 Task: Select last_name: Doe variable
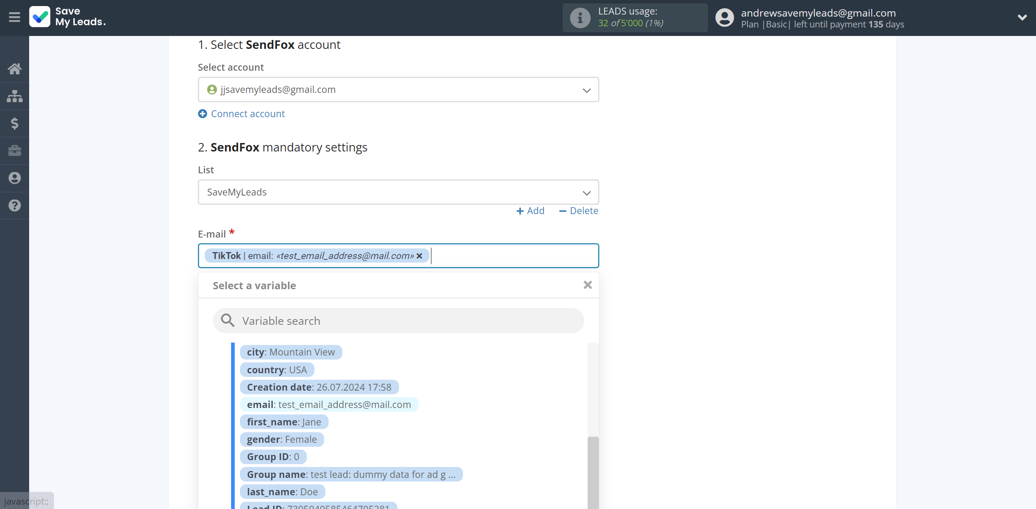pyautogui.click(x=282, y=492)
